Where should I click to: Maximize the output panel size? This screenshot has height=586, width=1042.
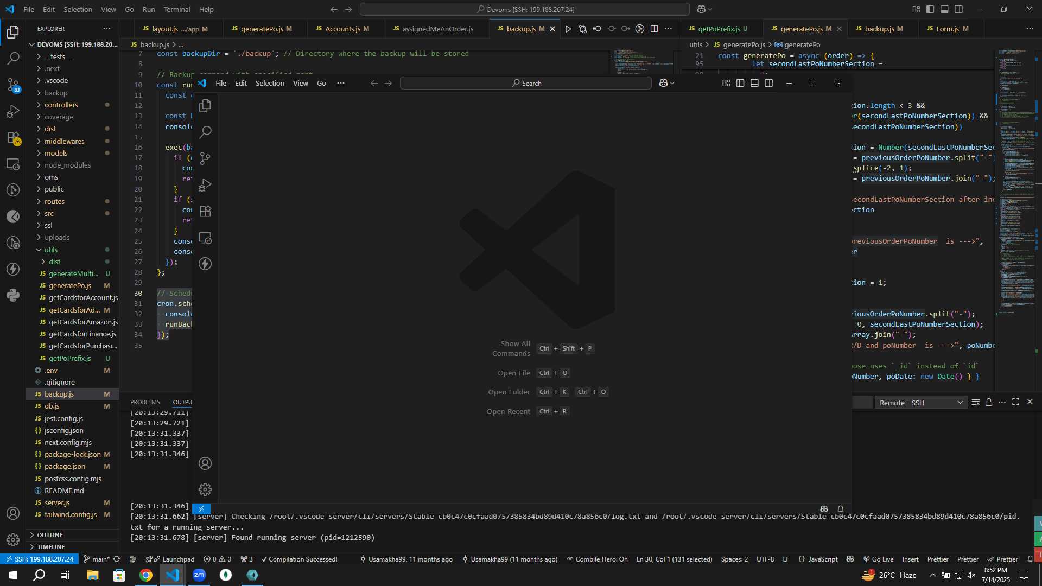click(x=1016, y=402)
